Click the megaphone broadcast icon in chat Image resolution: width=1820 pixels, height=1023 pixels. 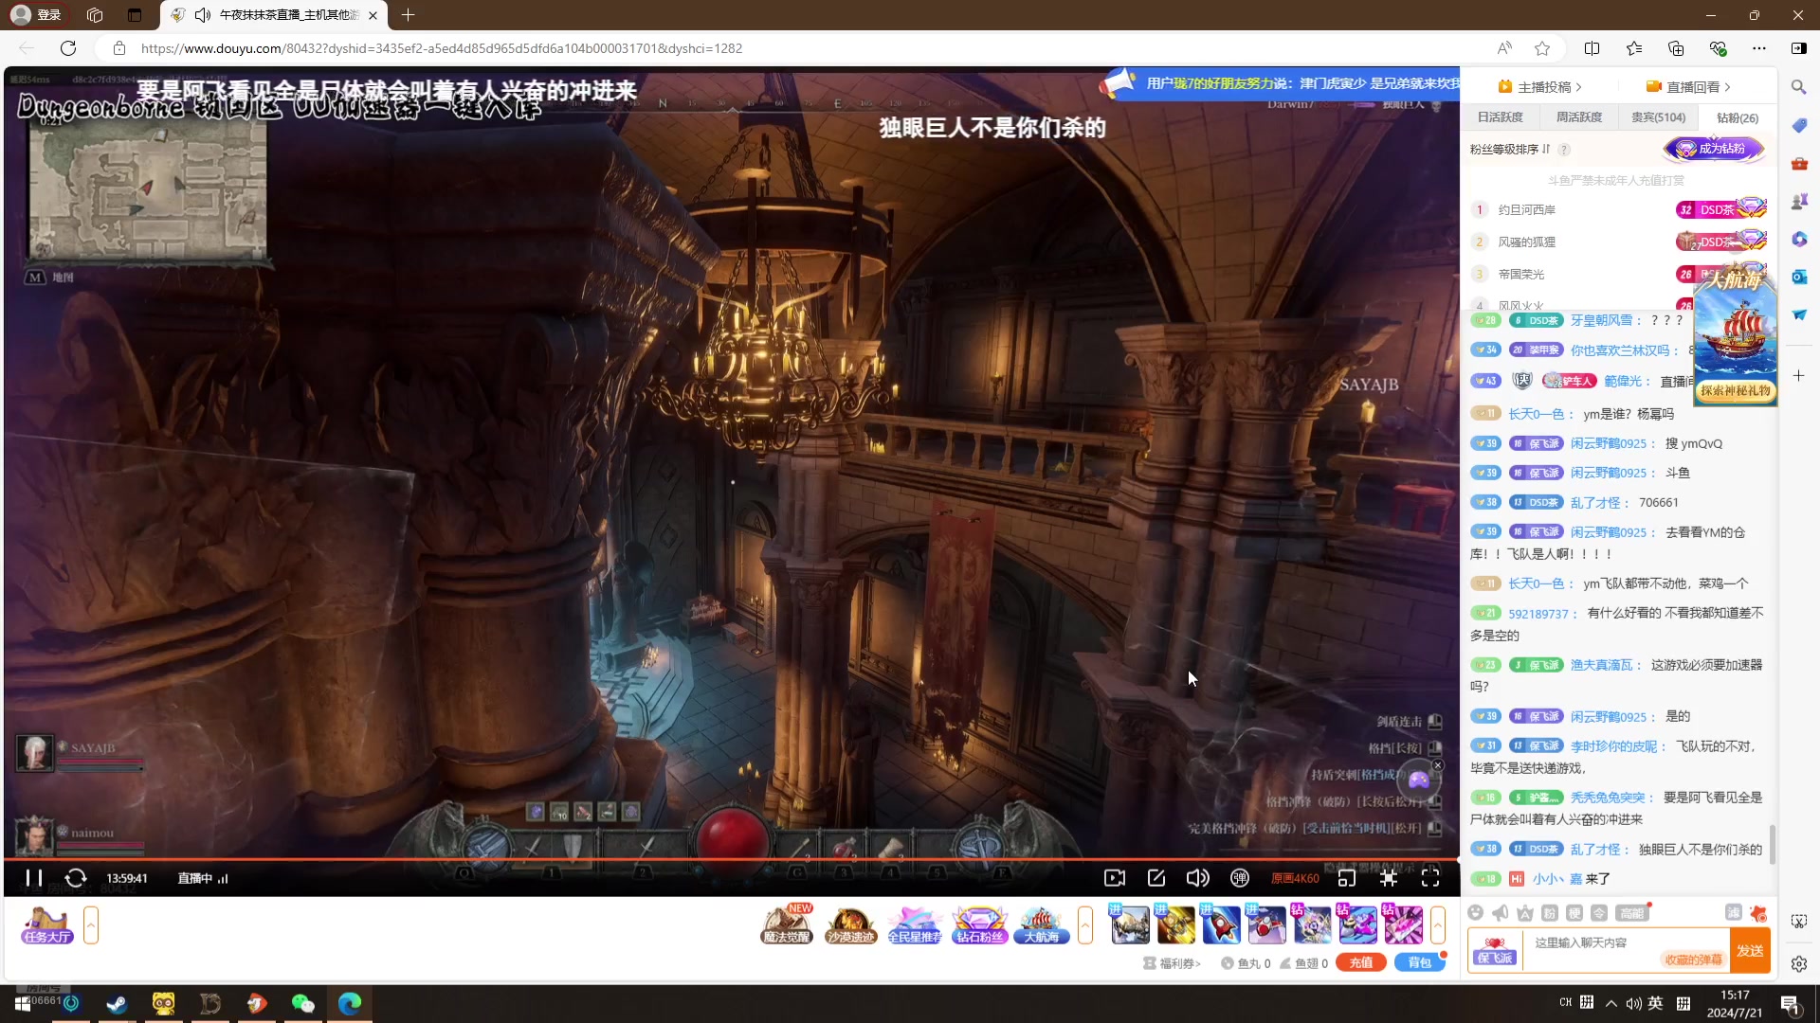1500,912
